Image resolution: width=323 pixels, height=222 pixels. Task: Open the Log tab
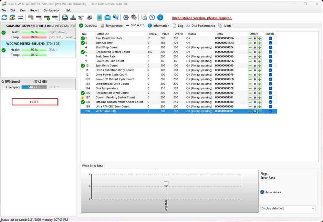(178, 25)
